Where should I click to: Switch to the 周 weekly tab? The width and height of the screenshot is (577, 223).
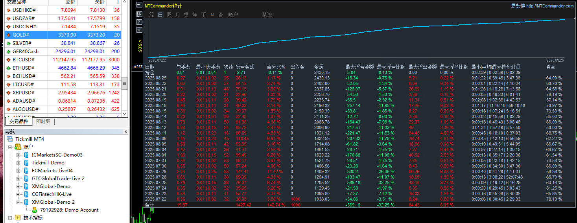(169, 15)
